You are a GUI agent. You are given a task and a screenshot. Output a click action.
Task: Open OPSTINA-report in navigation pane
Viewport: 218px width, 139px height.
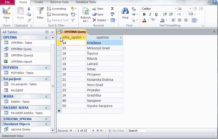(x=22, y=62)
